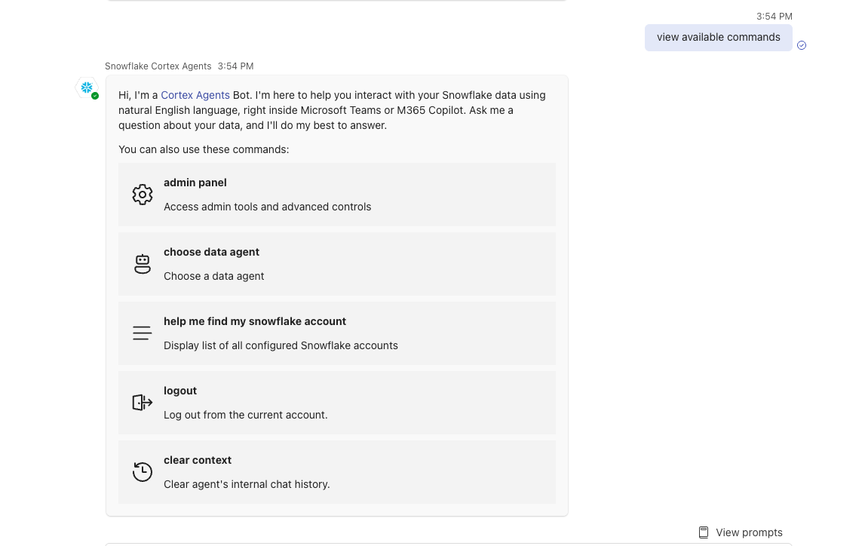Click "Access admin tools and advanced controls" description
The image size is (865, 546).
(x=268, y=207)
